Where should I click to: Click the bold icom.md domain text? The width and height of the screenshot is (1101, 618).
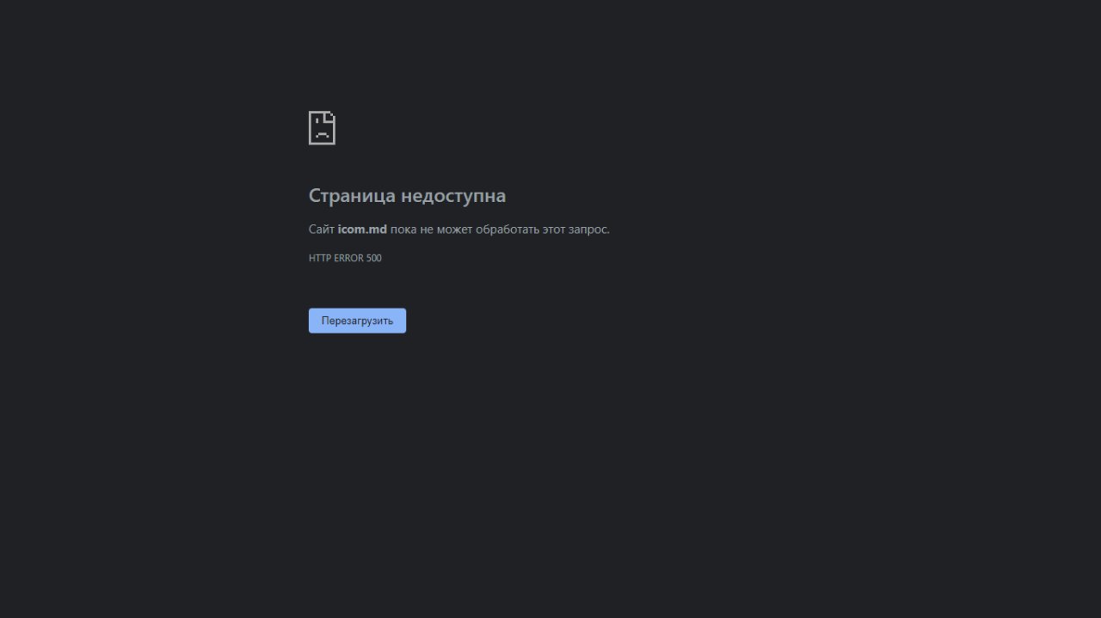(362, 229)
